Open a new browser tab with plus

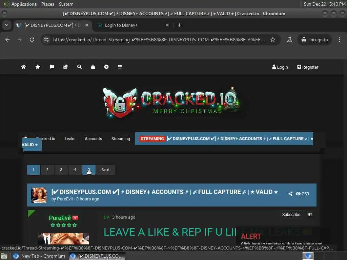(180, 25)
